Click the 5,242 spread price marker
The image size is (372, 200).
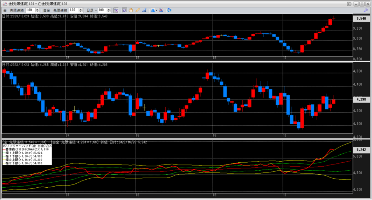[x=361, y=150]
